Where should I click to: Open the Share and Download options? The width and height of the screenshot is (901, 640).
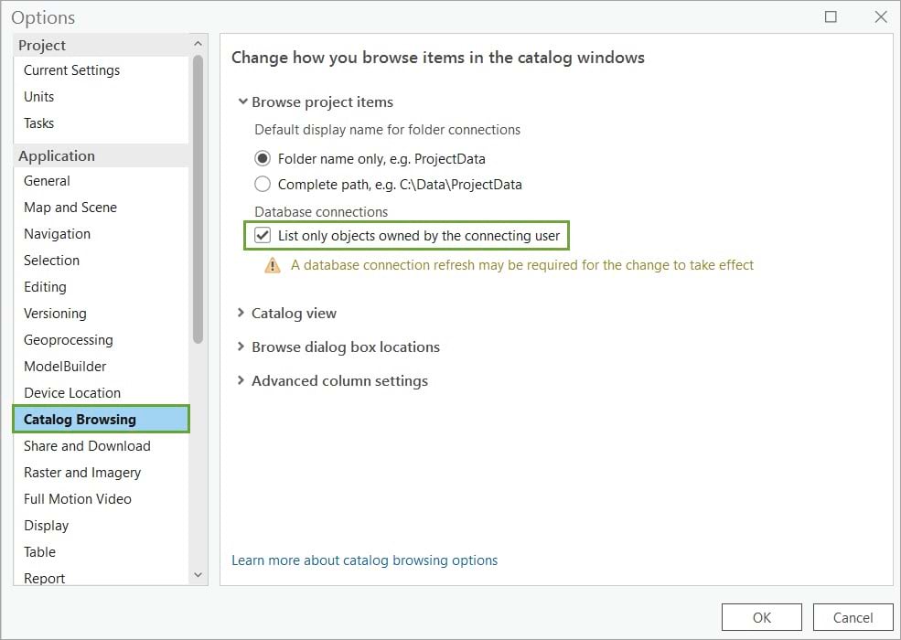pyautogui.click(x=87, y=446)
